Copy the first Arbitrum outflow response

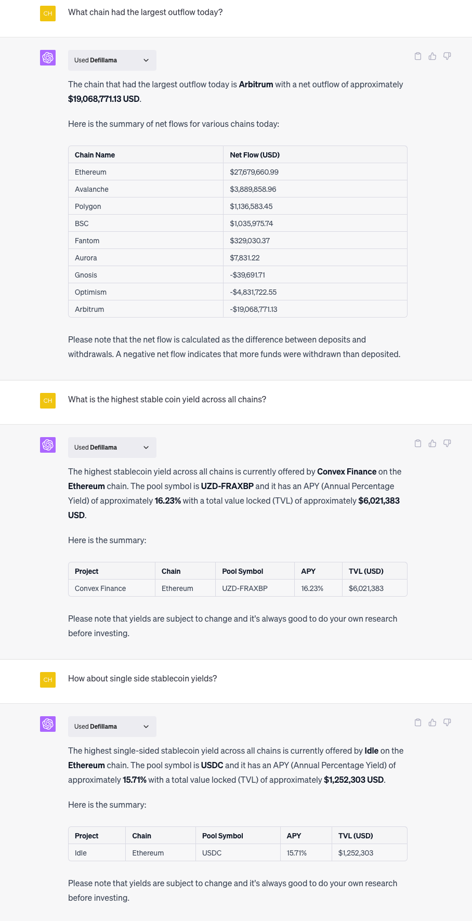point(418,56)
